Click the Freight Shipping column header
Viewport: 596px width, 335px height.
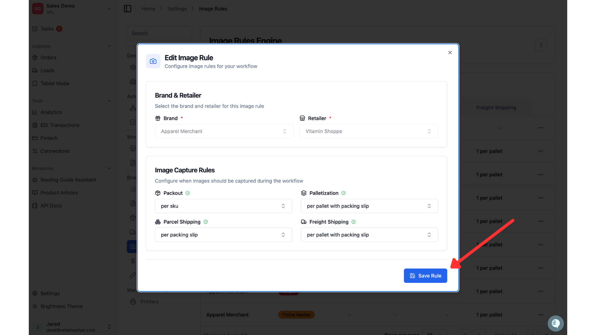point(496,107)
